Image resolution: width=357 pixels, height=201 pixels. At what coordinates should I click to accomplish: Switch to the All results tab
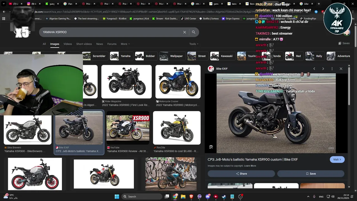[44, 44]
